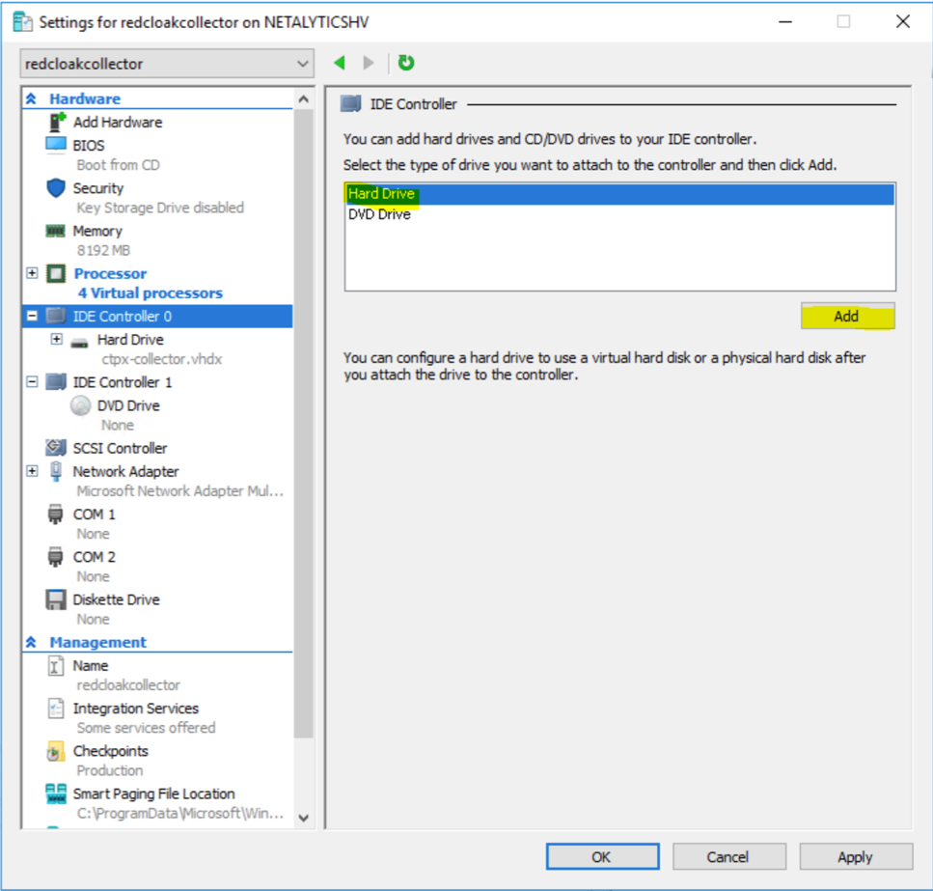
Task: Click the Cancel button
Action: (x=728, y=856)
